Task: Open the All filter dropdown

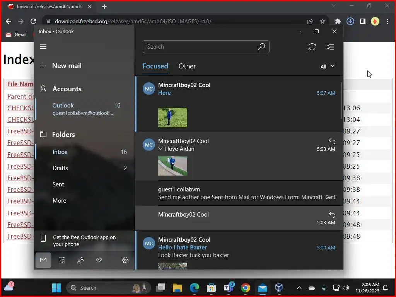Action: (327, 67)
